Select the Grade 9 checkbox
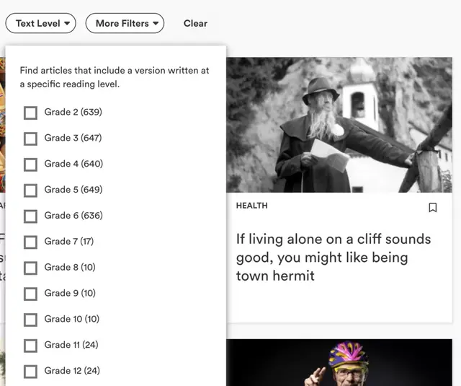The image size is (461, 386). point(30,294)
